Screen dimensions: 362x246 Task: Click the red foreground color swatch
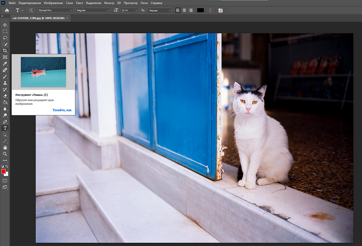click(4, 172)
